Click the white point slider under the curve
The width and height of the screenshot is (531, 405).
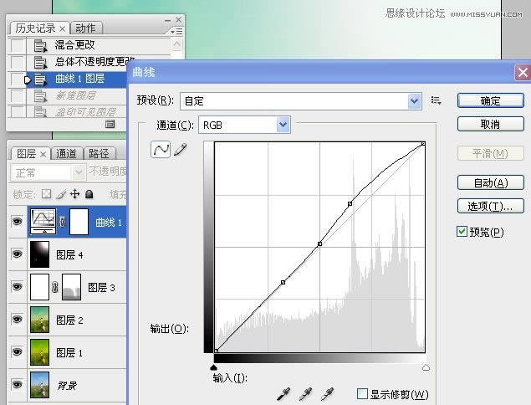click(426, 367)
